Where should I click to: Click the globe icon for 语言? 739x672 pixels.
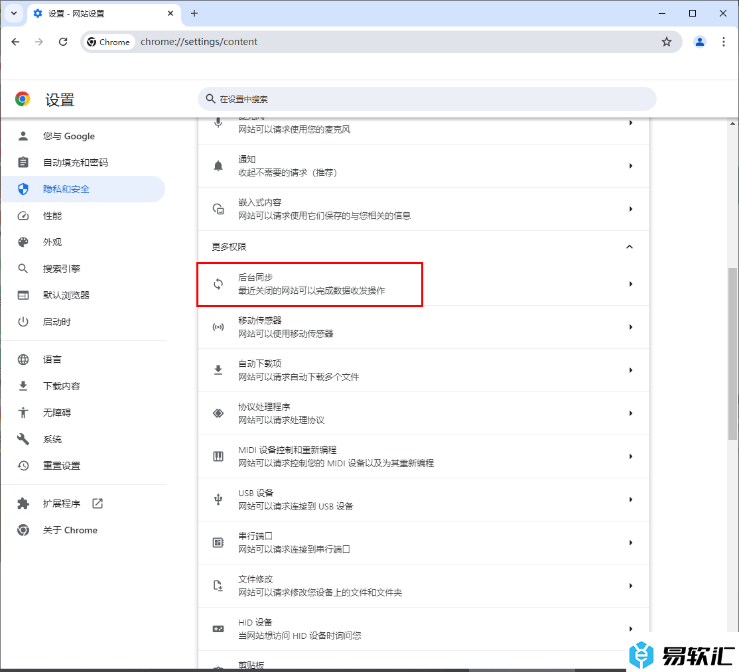(x=23, y=360)
